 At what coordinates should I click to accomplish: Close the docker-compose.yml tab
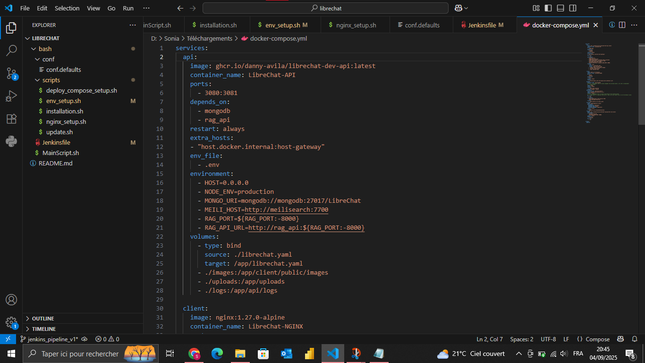[596, 25]
